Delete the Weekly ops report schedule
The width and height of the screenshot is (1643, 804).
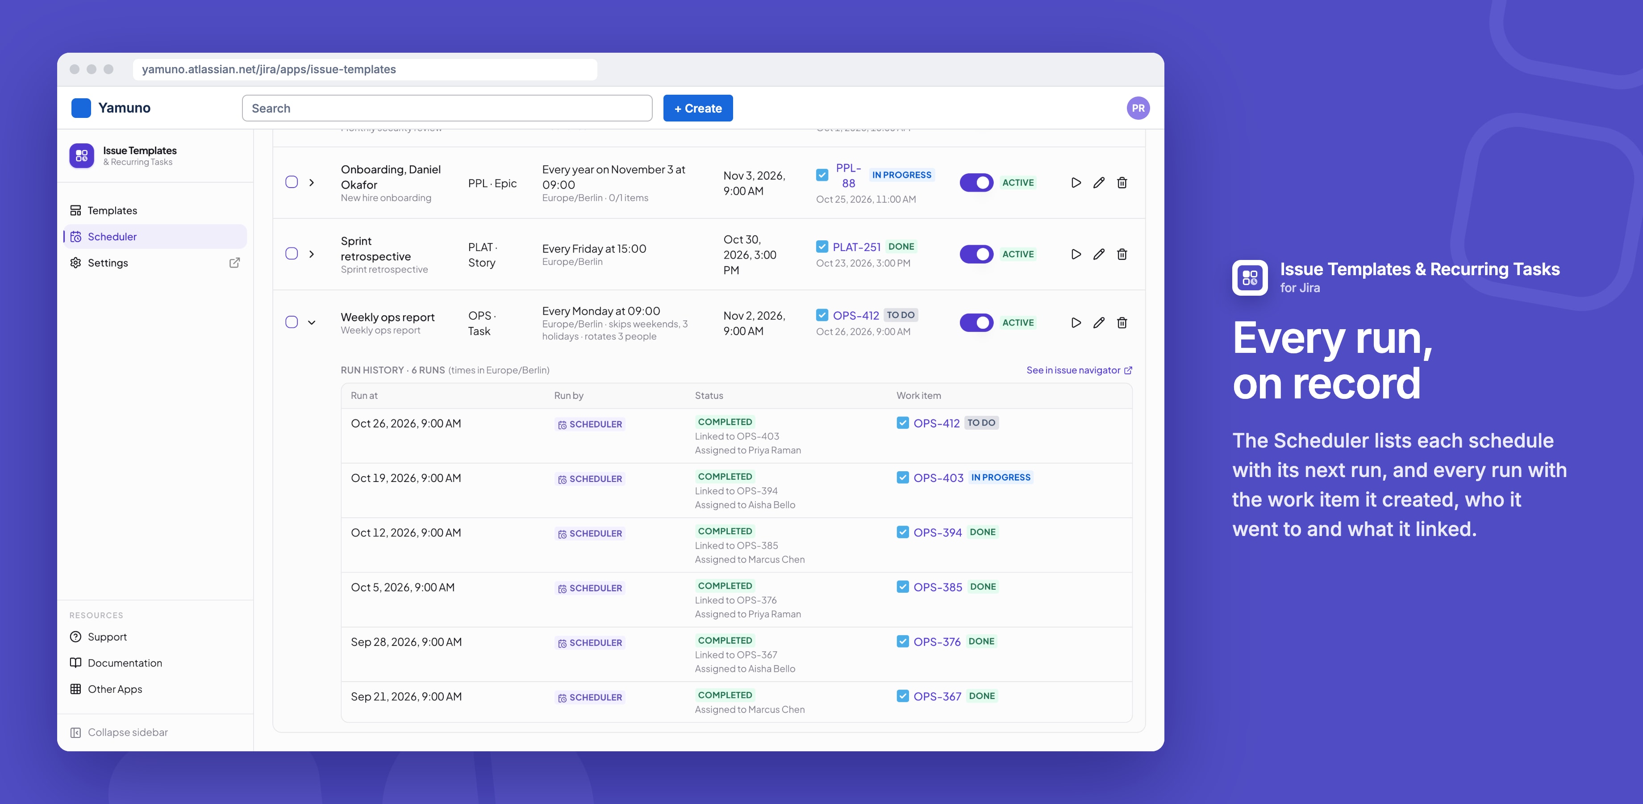1122,323
